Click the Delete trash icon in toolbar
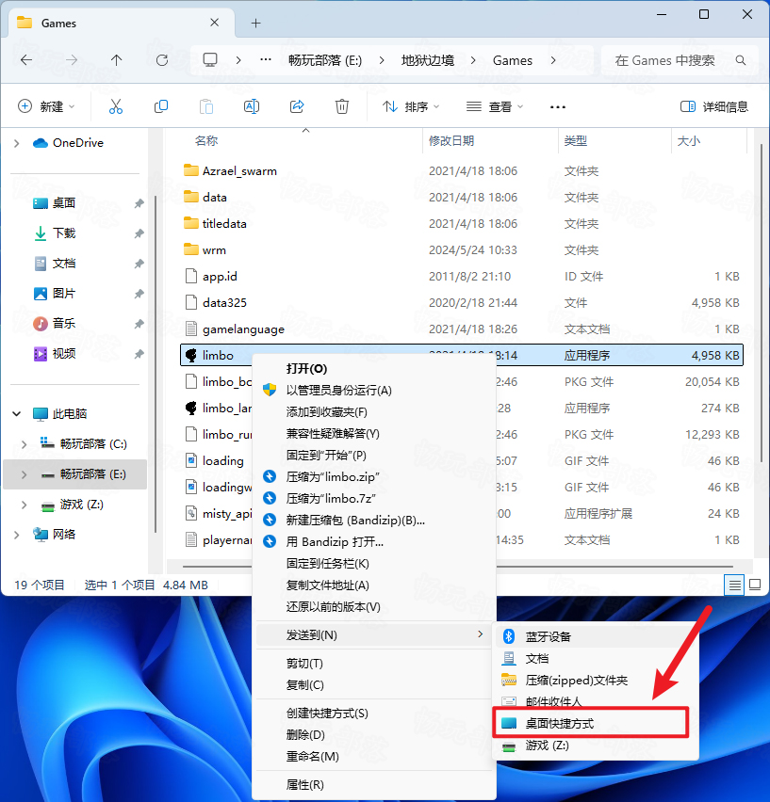The width and height of the screenshot is (770, 802). [342, 106]
